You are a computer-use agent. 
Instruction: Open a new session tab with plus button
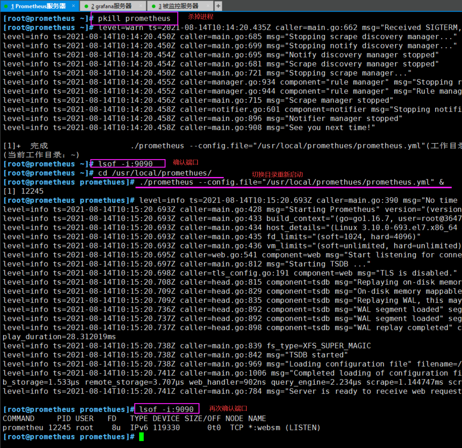coord(218,6)
